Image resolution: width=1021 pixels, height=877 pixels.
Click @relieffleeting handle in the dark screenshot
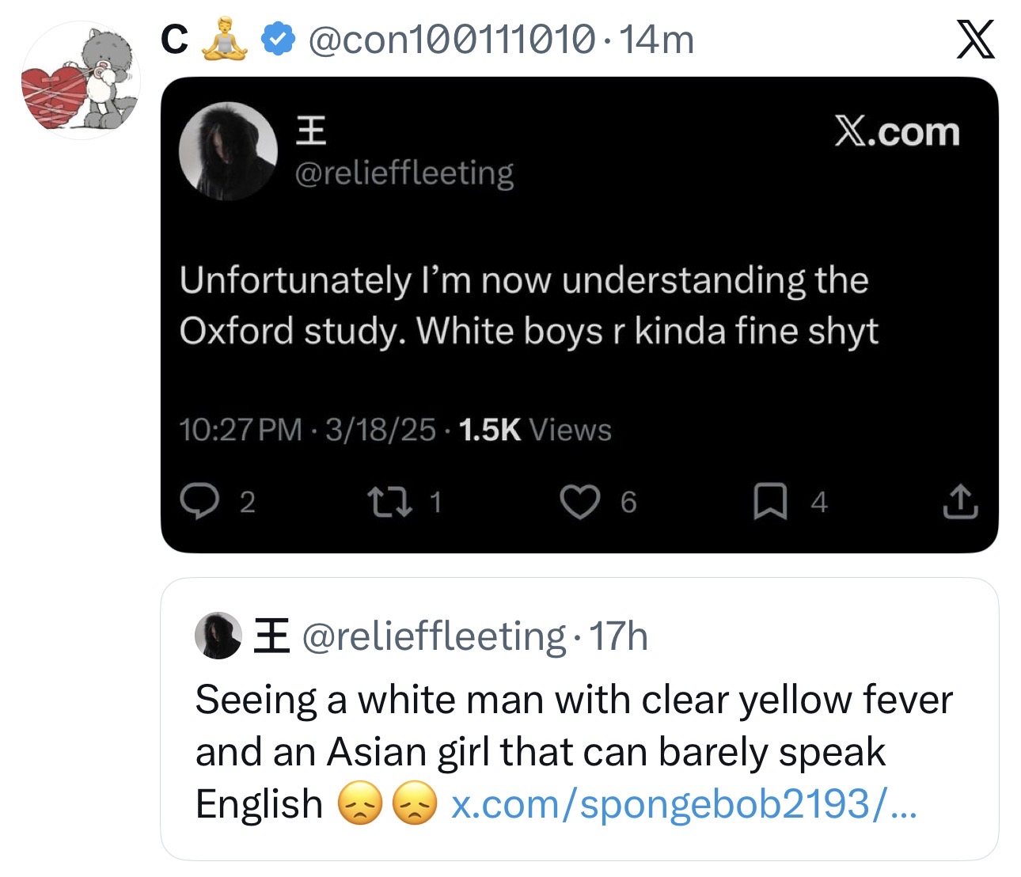404,173
